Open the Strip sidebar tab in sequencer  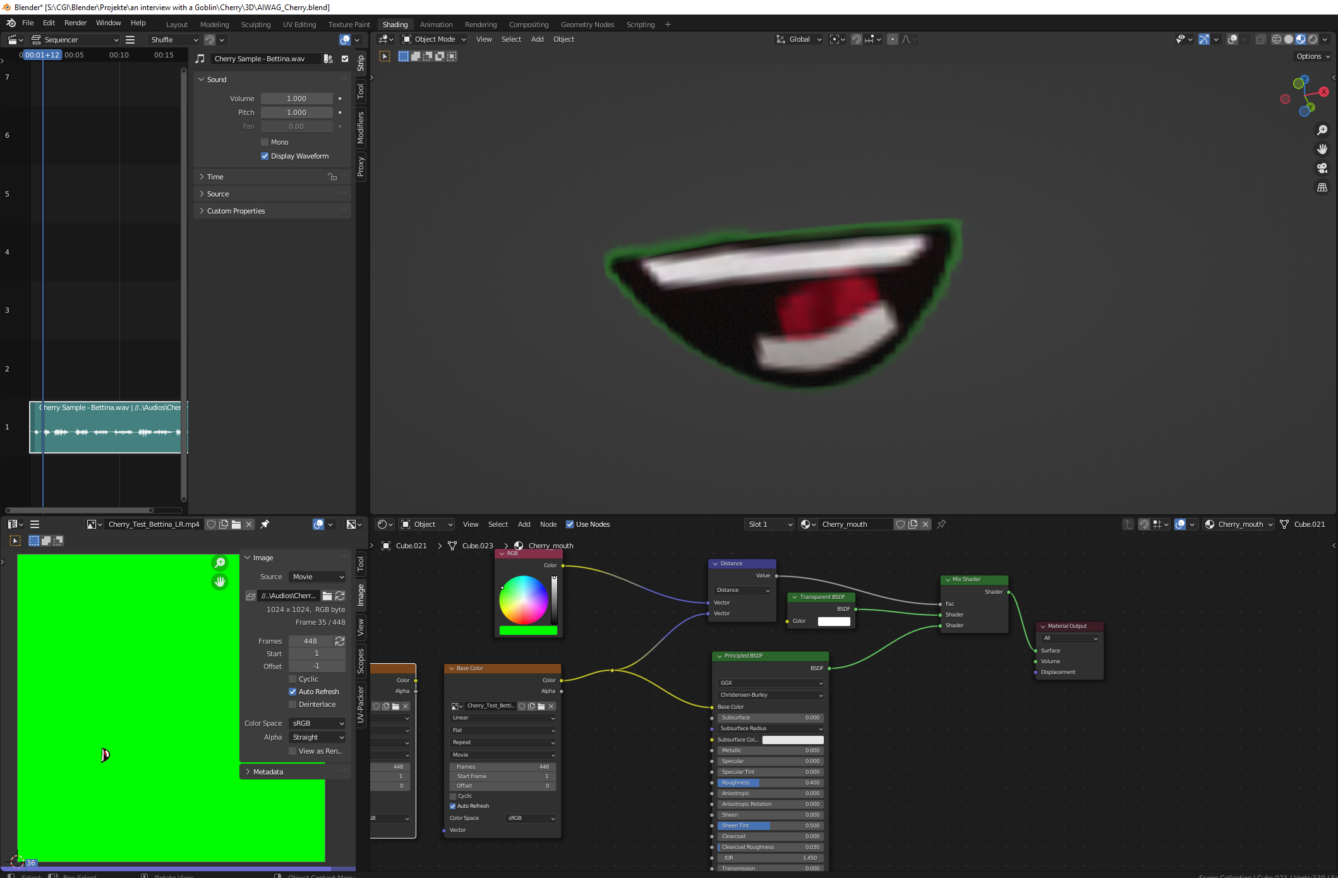click(x=361, y=63)
